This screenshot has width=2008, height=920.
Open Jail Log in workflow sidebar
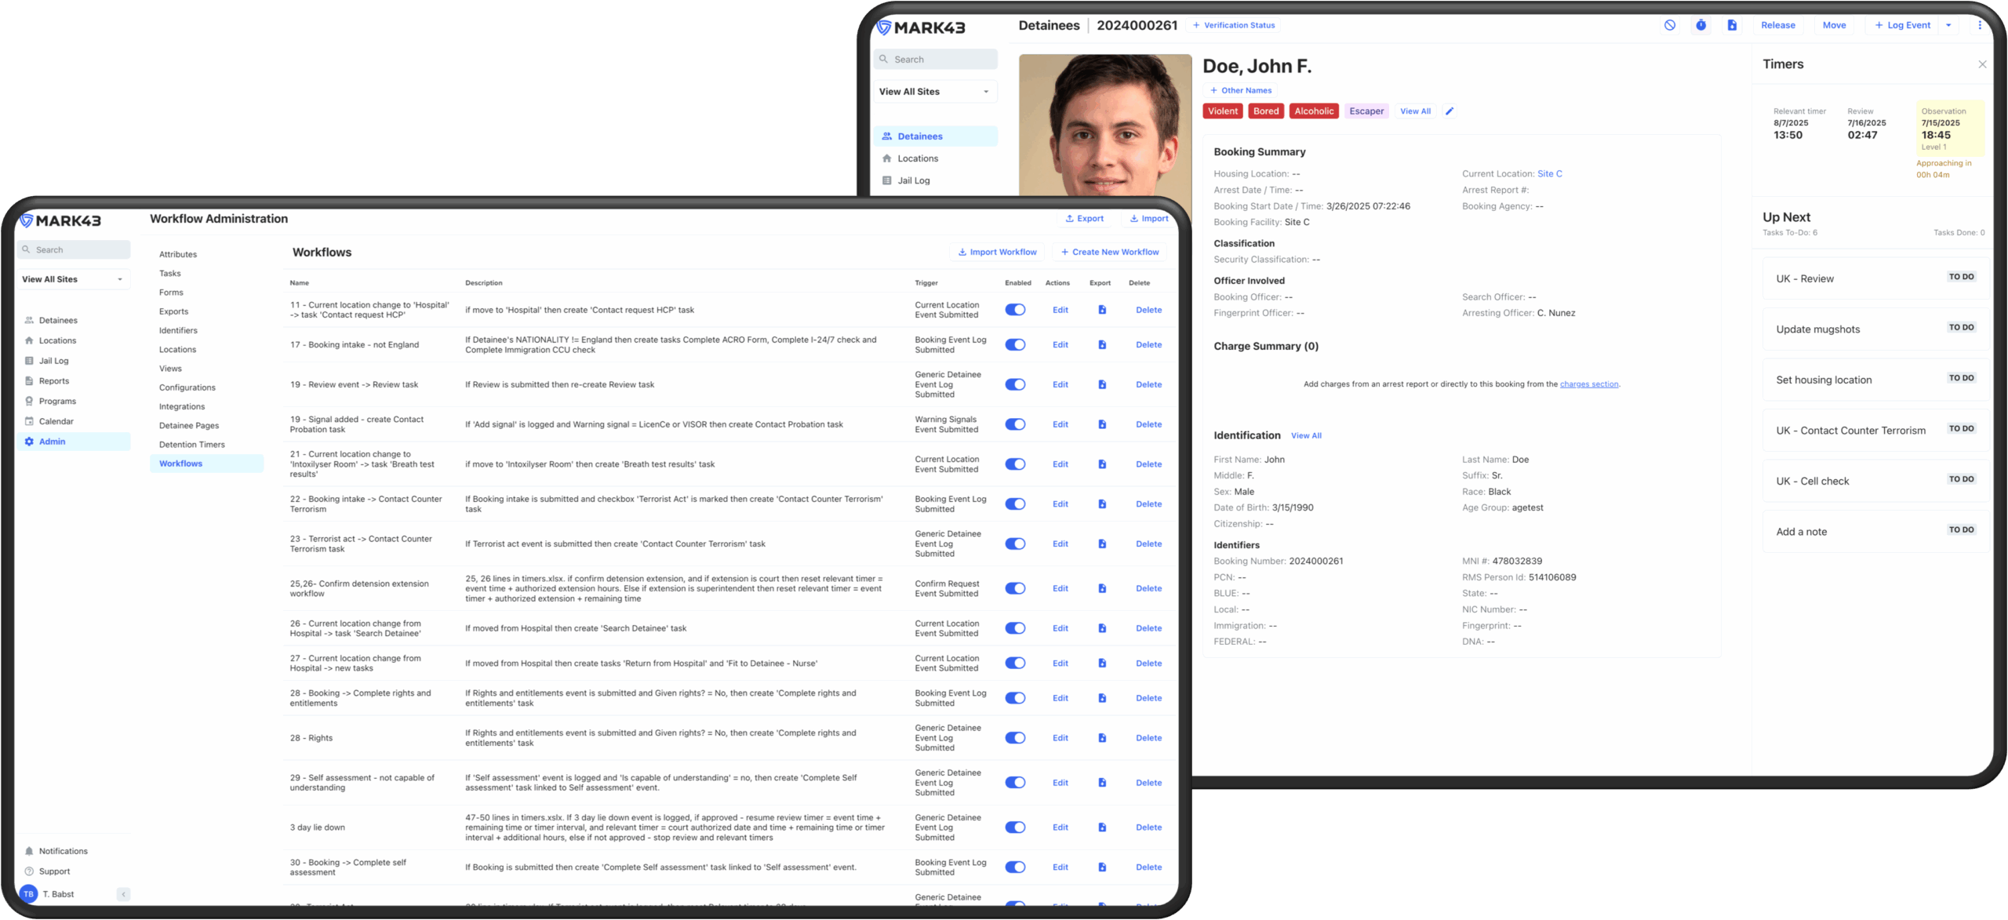click(x=53, y=361)
